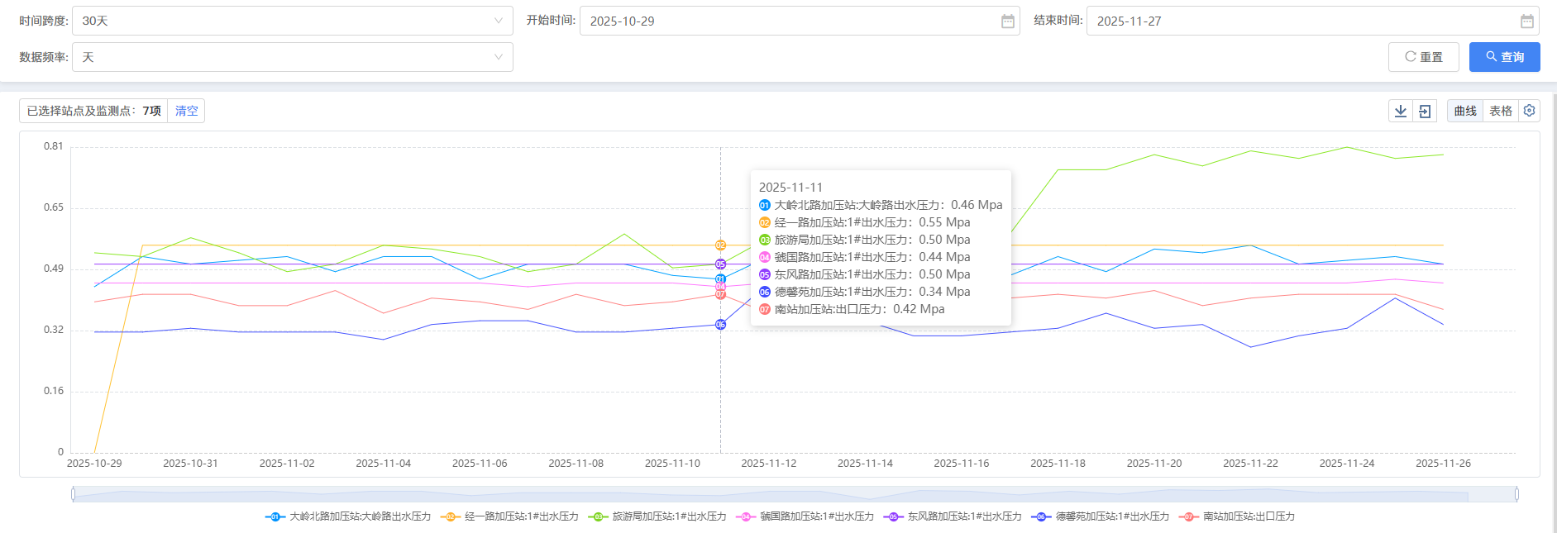Click the 02 marker on the chart line
1557x533 pixels.
point(720,245)
